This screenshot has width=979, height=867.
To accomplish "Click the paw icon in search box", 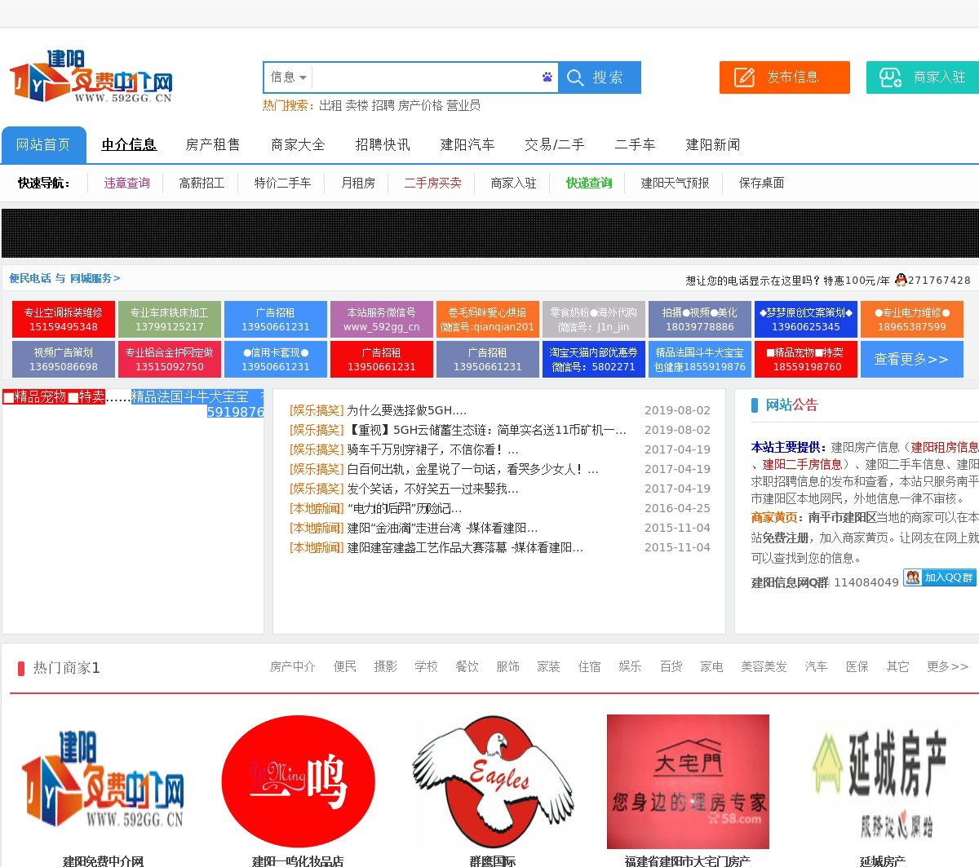I will [x=547, y=77].
